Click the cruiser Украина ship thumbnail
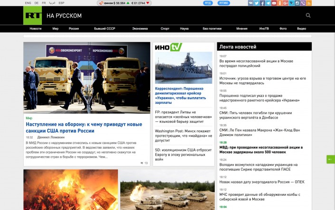Viewport: 335px width, 210px height. (183, 68)
